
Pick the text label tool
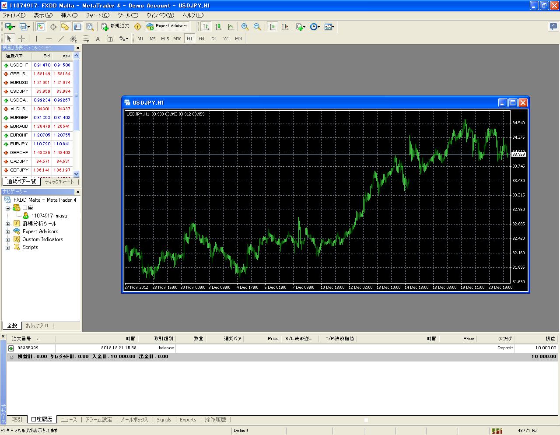point(98,39)
